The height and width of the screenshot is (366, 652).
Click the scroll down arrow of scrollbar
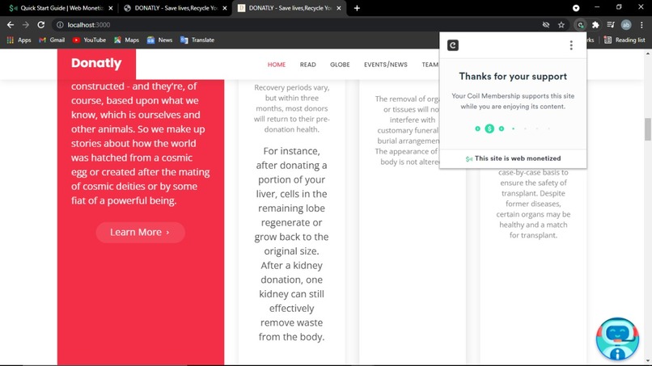(647, 360)
